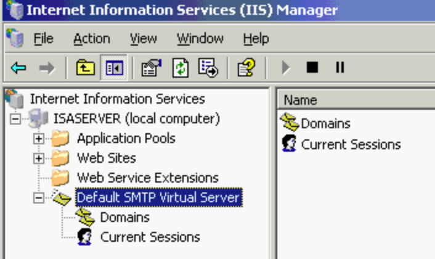Open the Help menu
The height and width of the screenshot is (259, 435).
[256, 39]
